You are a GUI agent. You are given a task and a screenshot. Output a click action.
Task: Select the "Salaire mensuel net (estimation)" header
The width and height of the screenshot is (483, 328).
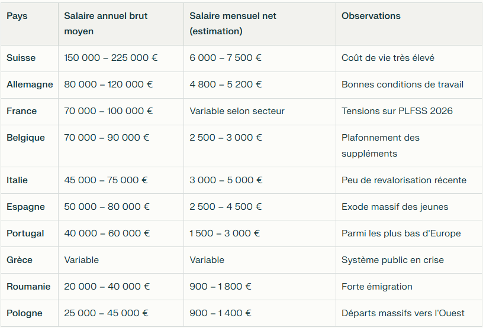(x=233, y=24)
